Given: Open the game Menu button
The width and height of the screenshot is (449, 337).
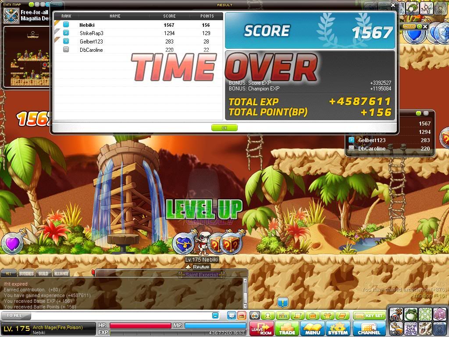Looking at the screenshot, I should (312, 328).
